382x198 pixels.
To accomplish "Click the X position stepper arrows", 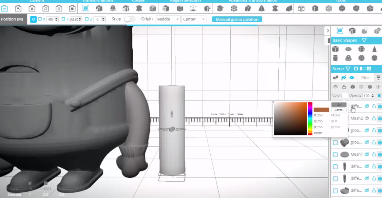I will tap(56, 19).
